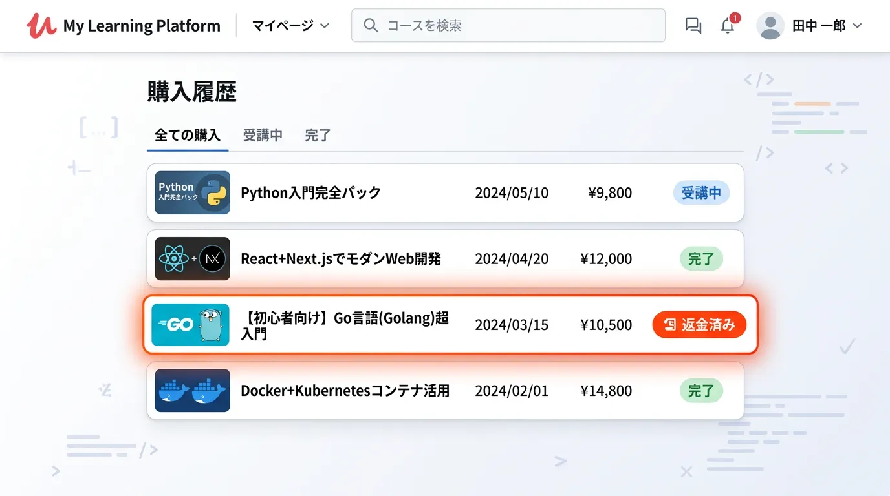Click the 完了 badge on React course

click(x=701, y=259)
